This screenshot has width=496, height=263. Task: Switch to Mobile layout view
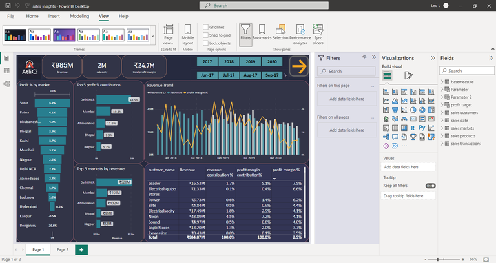188,34
